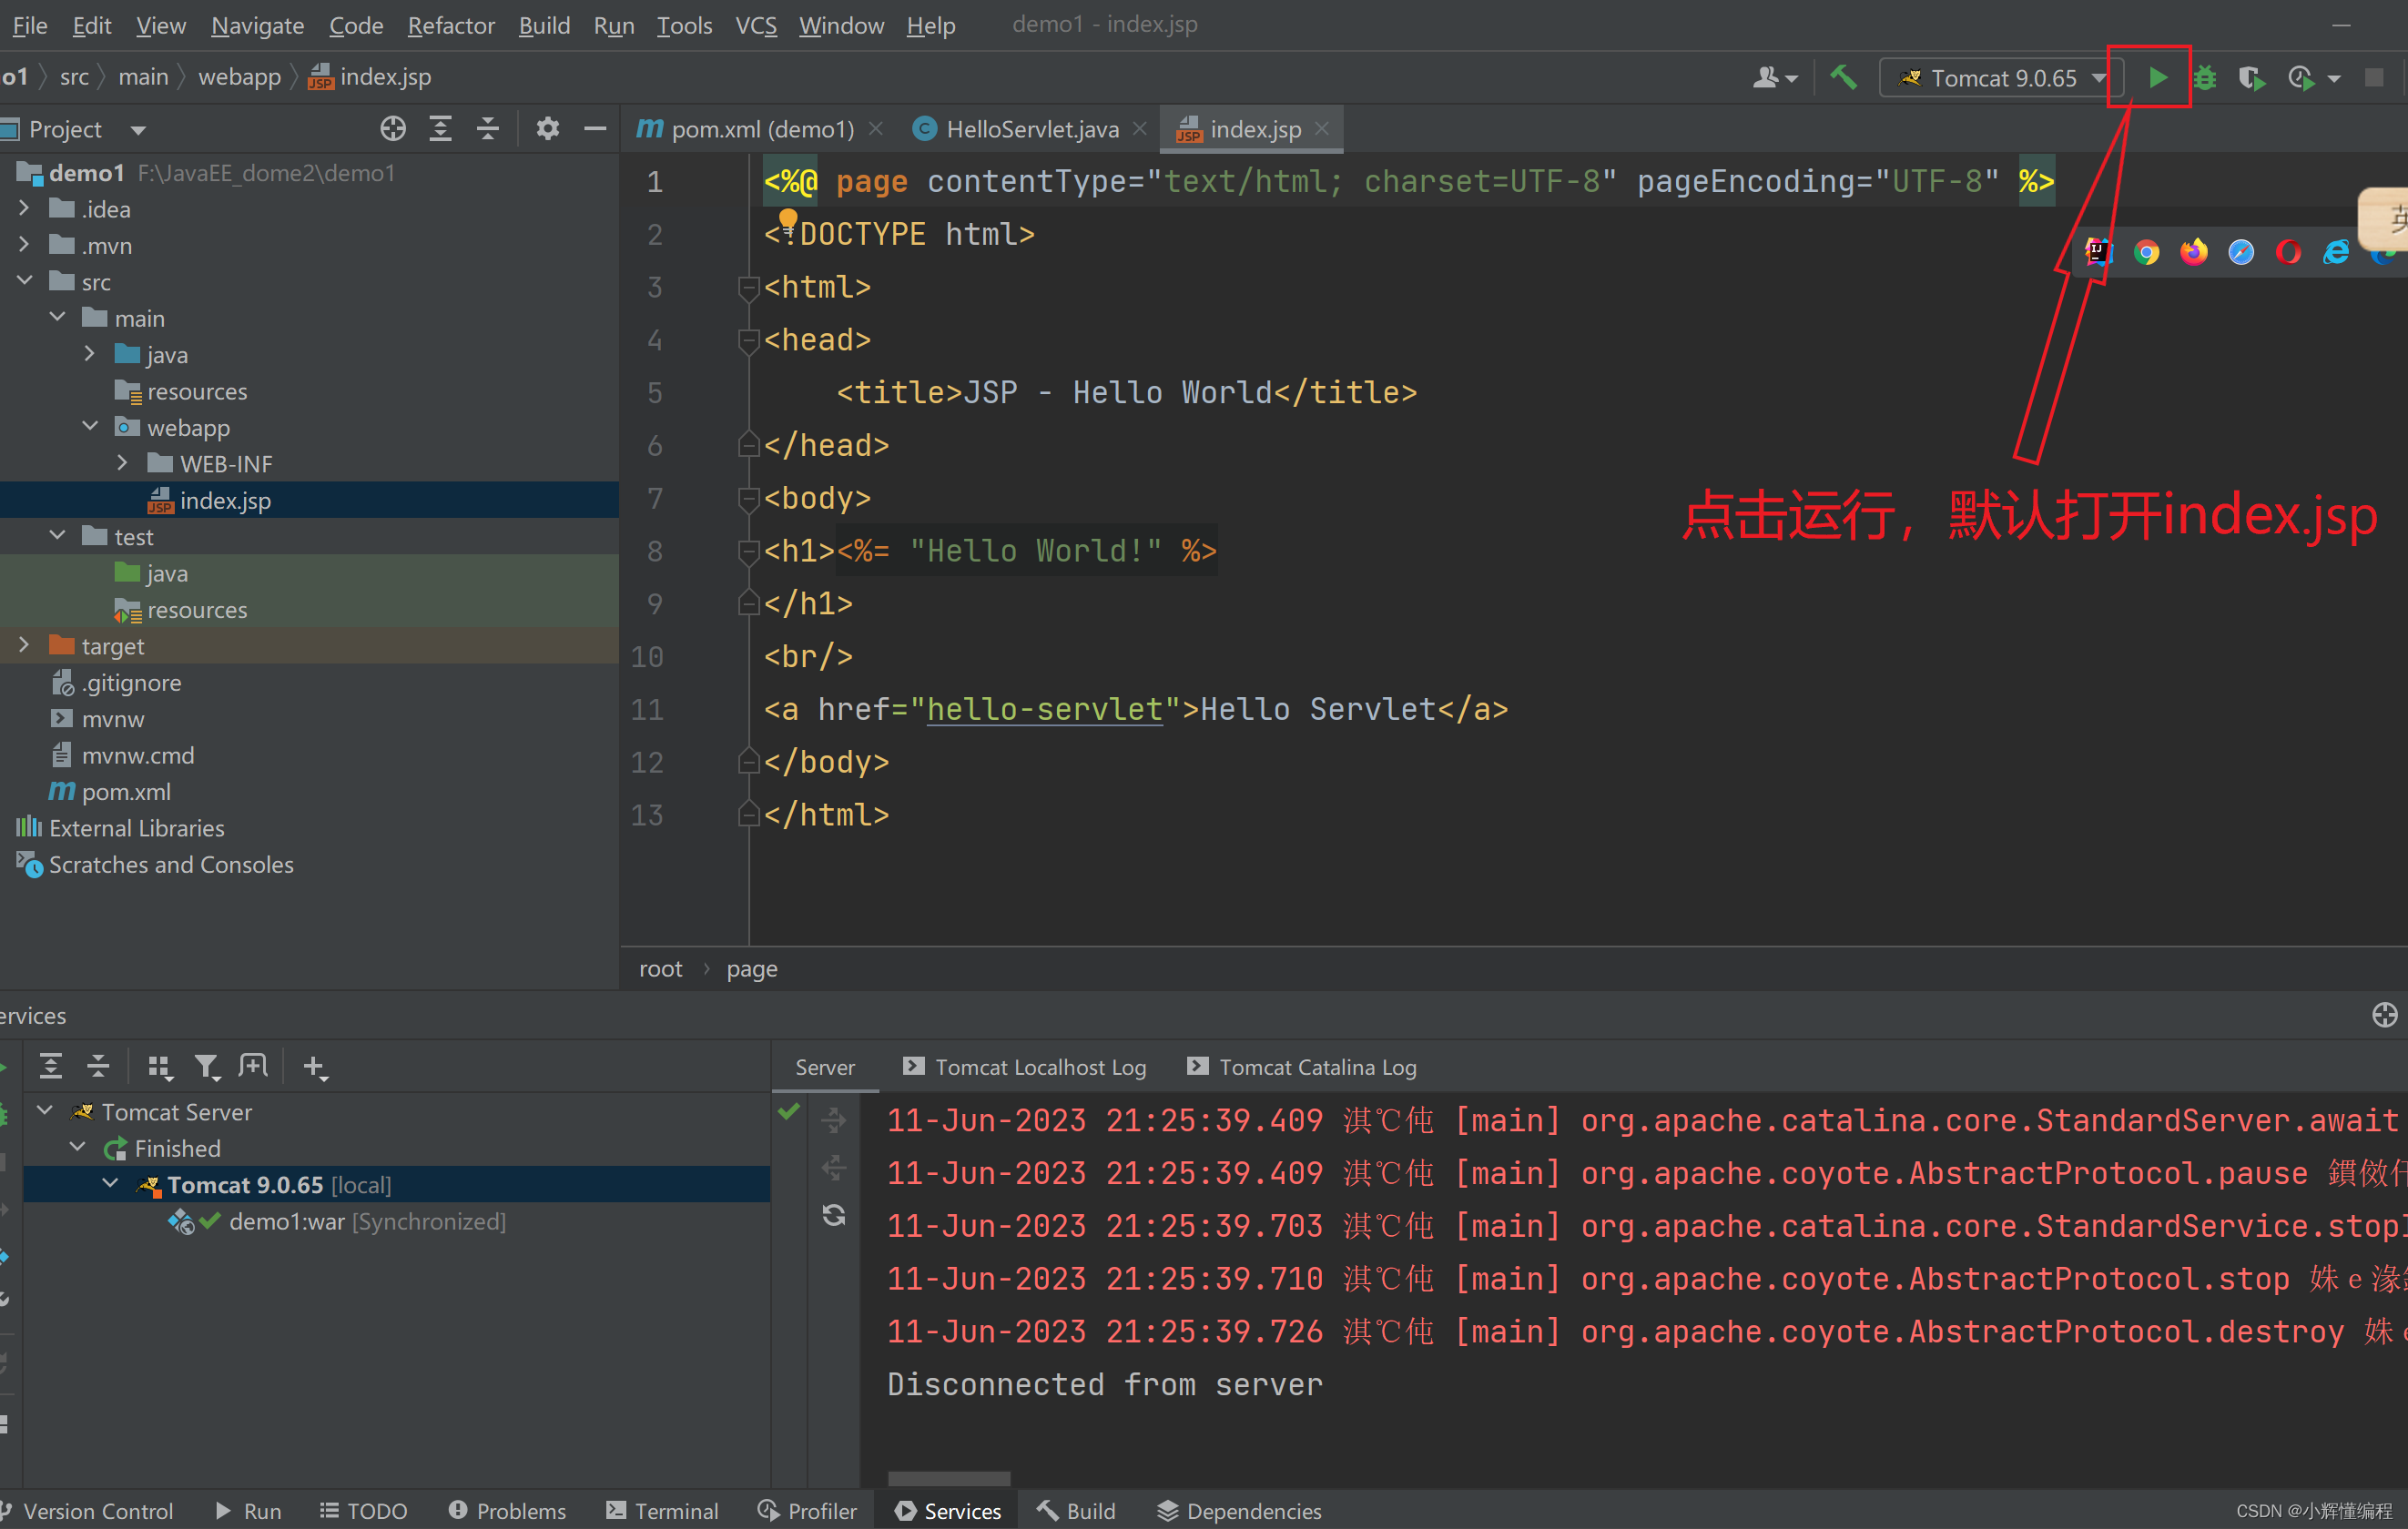Toggle soft-wrap icon in console gutter
The width and height of the screenshot is (2408, 1529).
point(833,1120)
